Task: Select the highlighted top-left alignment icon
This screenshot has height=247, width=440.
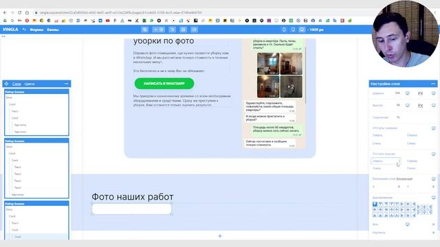Action: (375, 204)
